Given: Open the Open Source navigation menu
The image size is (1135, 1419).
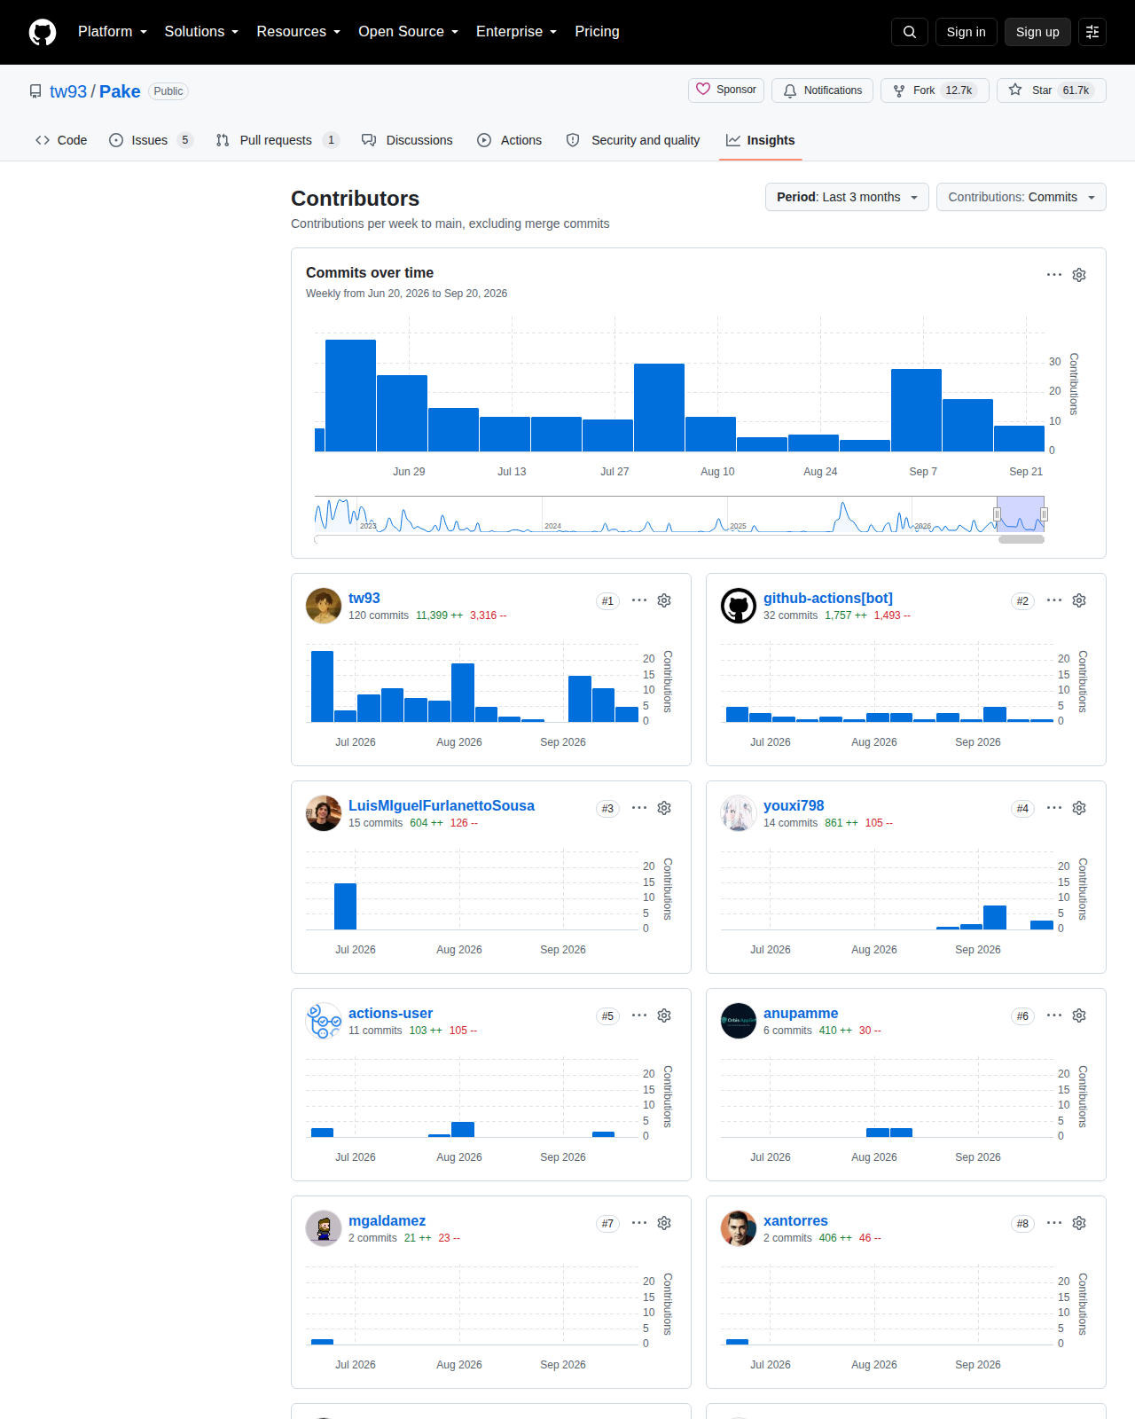Looking at the screenshot, I should coord(409,32).
